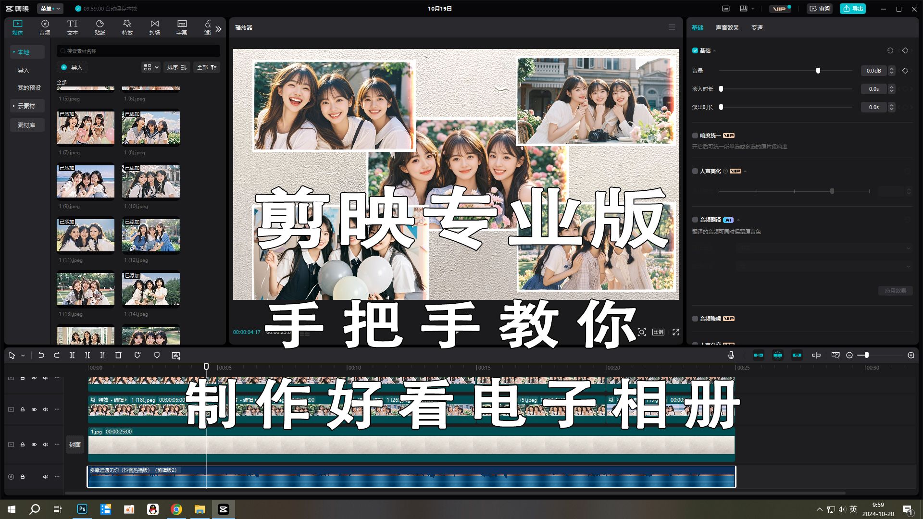Click the focus frame icon in player
Viewport: 923px width, 519px height.
pos(642,332)
